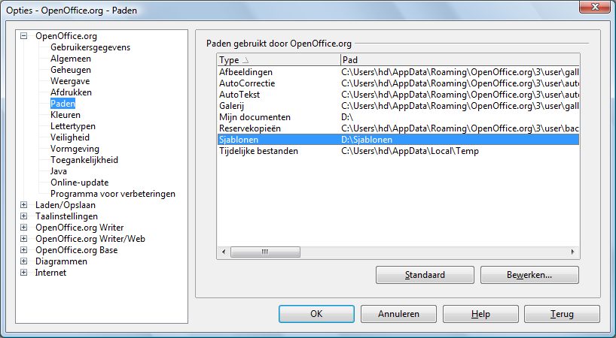The width and height of the screenshot is (616, 338).
Task: Select the Mijn documenten path row
Action: [x=398, y=117]
